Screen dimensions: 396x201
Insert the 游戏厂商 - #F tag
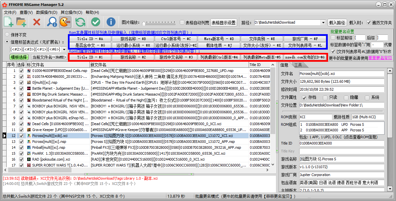point(305,39)
